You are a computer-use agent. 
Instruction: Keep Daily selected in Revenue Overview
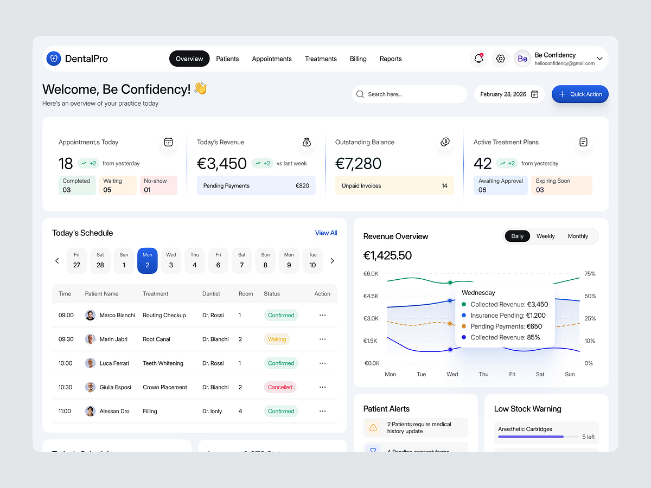pyautogui.click(x=517, y=236)
